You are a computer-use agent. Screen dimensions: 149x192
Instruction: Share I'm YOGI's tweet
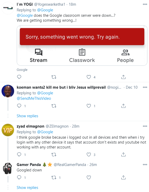[x=123, y=77]
